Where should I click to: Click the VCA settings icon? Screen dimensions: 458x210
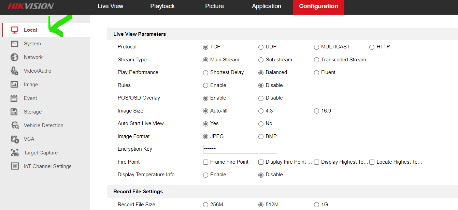[x=15, y=139]
